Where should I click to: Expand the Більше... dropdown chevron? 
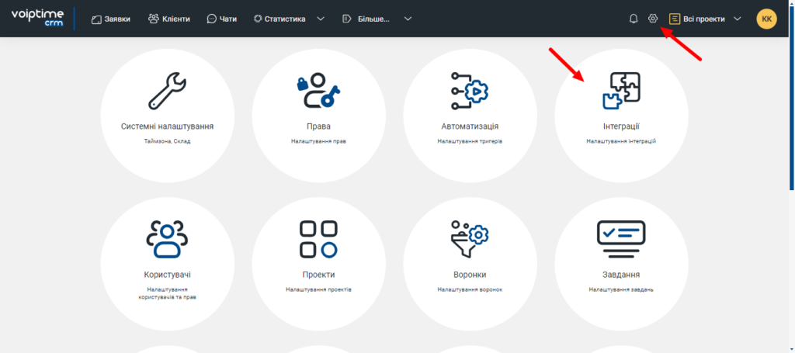coord(408,19)
